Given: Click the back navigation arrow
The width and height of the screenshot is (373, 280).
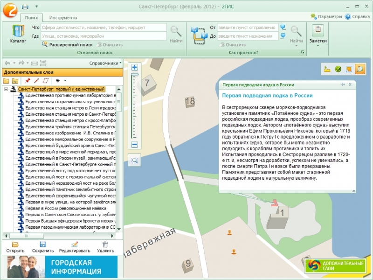Looking at the screenshot, I should coord(7,63).
